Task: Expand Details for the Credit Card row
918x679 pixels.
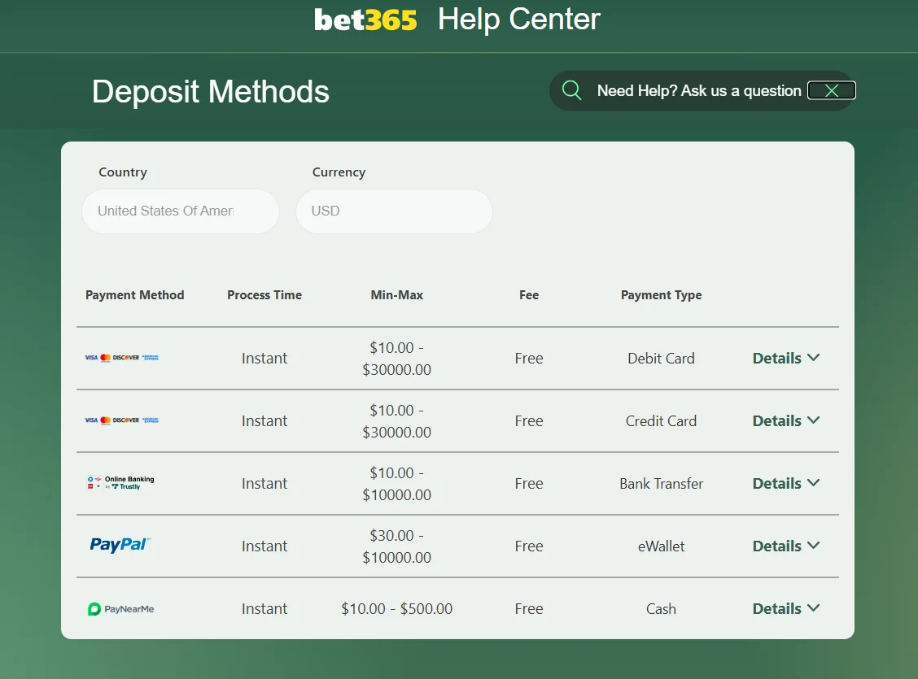Action: (785, 420)
